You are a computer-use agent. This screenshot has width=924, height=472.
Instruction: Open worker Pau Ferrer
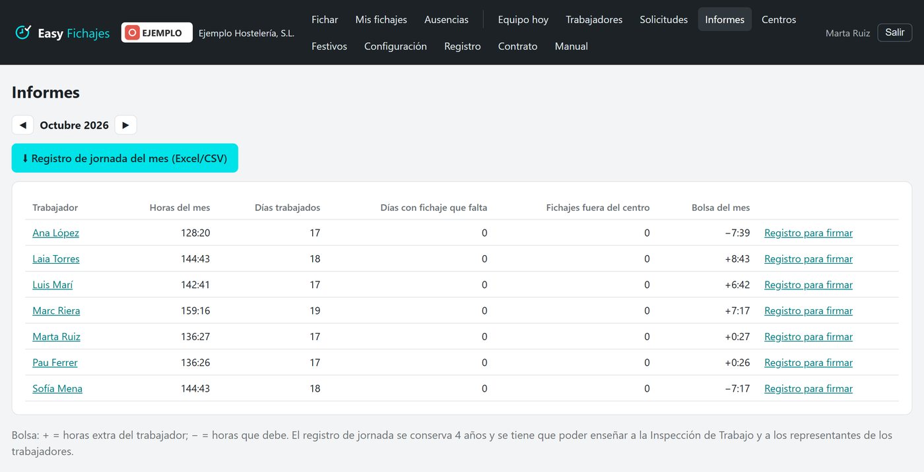[x=55, y=363]
